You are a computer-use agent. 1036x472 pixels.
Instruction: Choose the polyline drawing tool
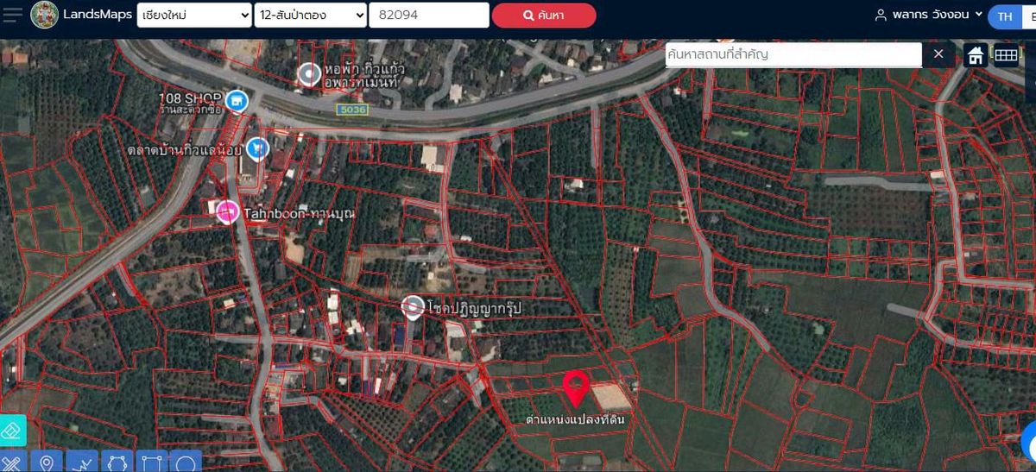(82, 463)
